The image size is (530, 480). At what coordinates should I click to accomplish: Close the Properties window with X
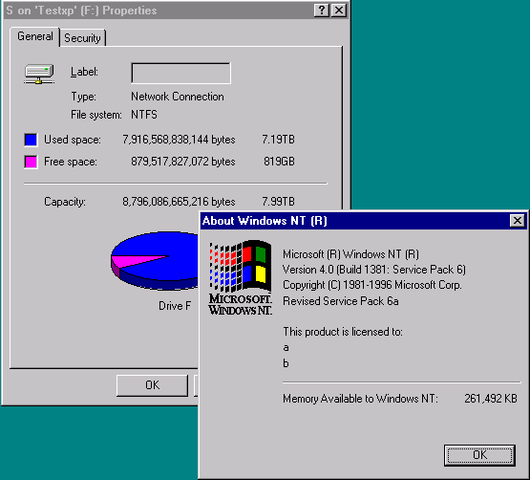(x=339, y=11)
